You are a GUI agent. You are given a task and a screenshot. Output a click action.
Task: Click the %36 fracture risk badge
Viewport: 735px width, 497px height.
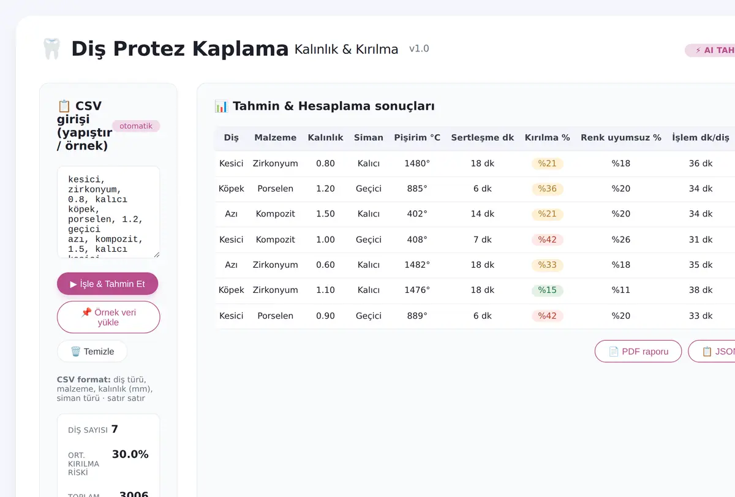(548, 189)
